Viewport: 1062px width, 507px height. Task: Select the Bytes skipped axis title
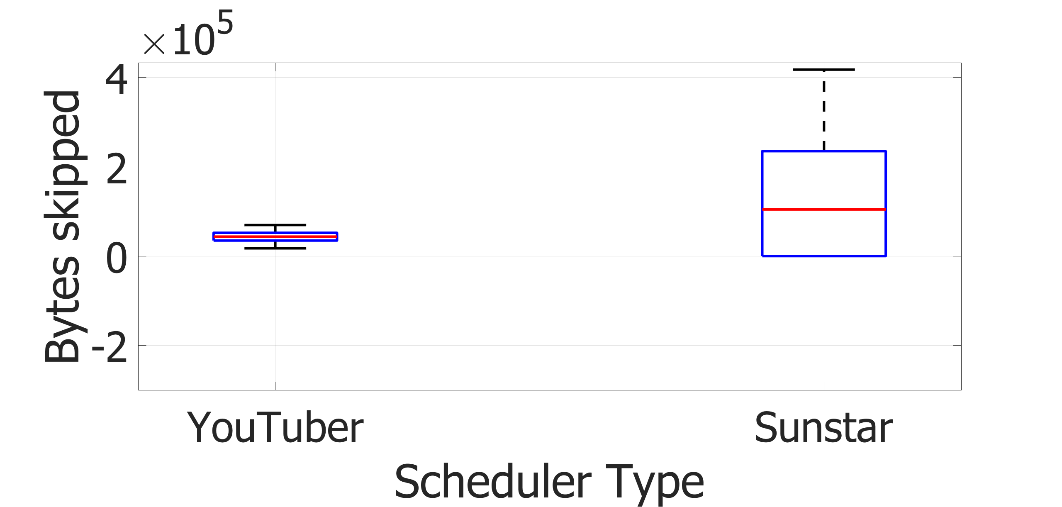pyautogui.click(x=62, y=227)
